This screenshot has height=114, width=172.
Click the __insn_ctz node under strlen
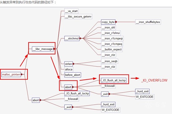click(108, 67)
